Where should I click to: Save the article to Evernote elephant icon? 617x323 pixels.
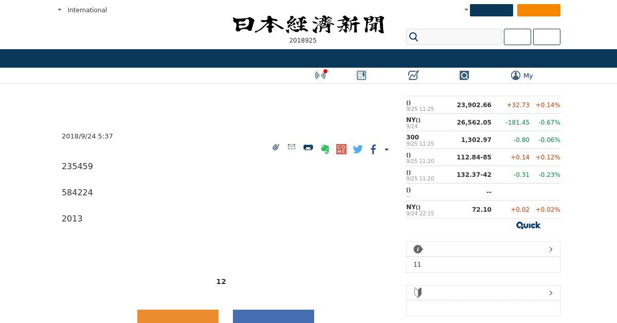point(325,149)
